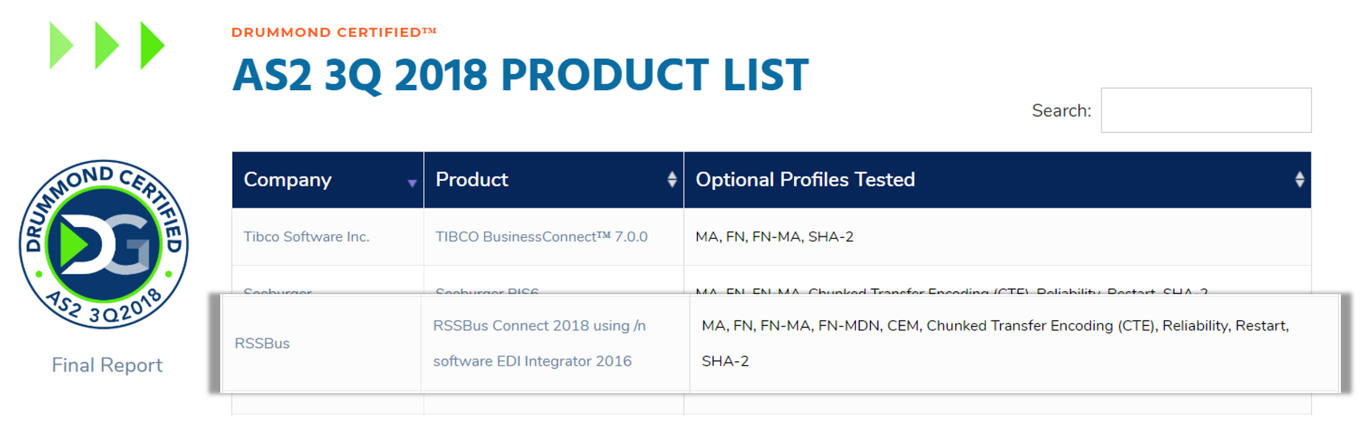Toggle sort arrows on Product column
Image resolution: width=1366 pixels, height=436 pixels.
[x=671, y=180]
